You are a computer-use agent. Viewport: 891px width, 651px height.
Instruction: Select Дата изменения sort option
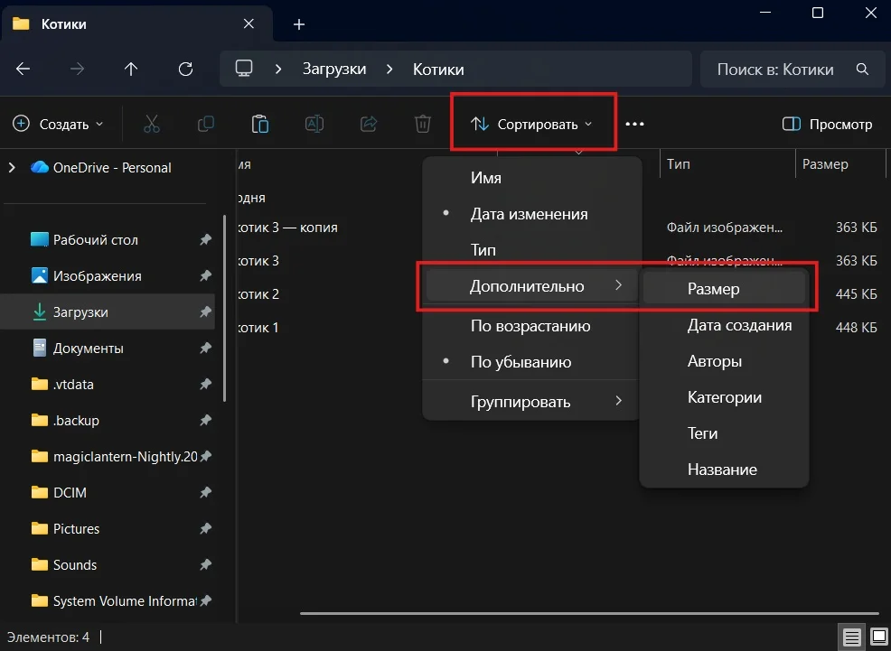point(532,214)
